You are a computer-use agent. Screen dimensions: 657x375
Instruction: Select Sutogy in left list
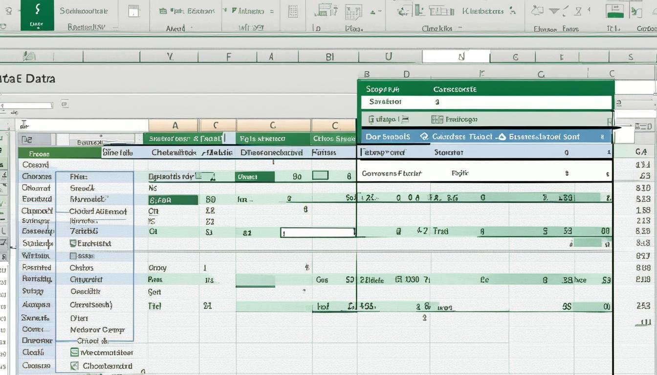pyautogui.click(x=33, y=291)
